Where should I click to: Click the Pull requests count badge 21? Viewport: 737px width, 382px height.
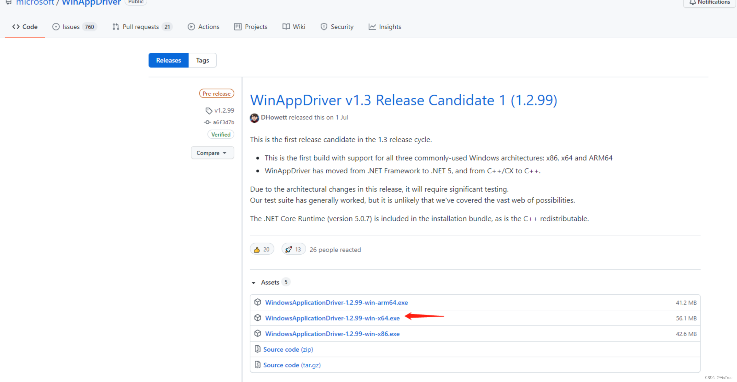point(167,27)
